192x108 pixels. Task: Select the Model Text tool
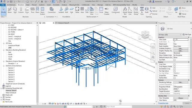125,11
